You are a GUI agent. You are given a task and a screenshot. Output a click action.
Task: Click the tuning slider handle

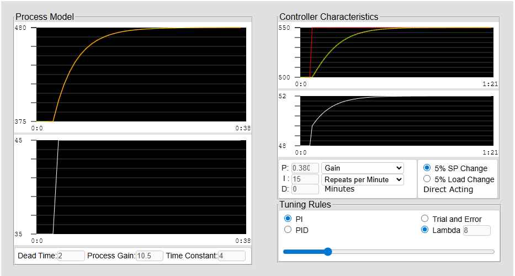click(x=328, y=252)
